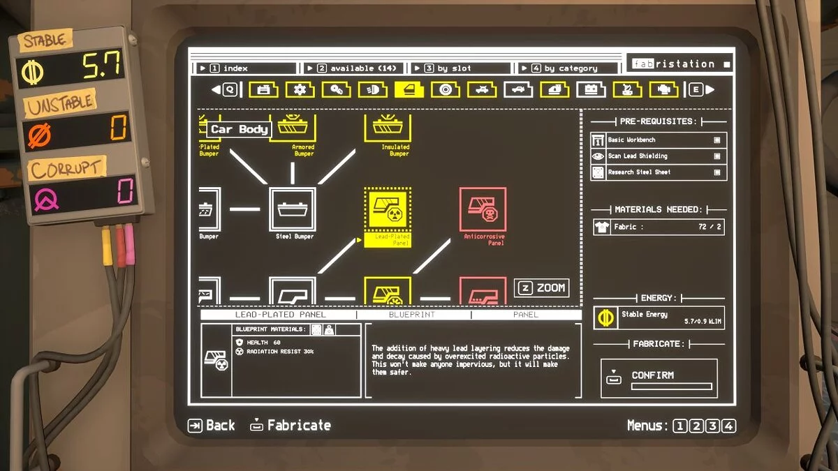
Task: Select the wheel tire category icon
Action: 445,89
